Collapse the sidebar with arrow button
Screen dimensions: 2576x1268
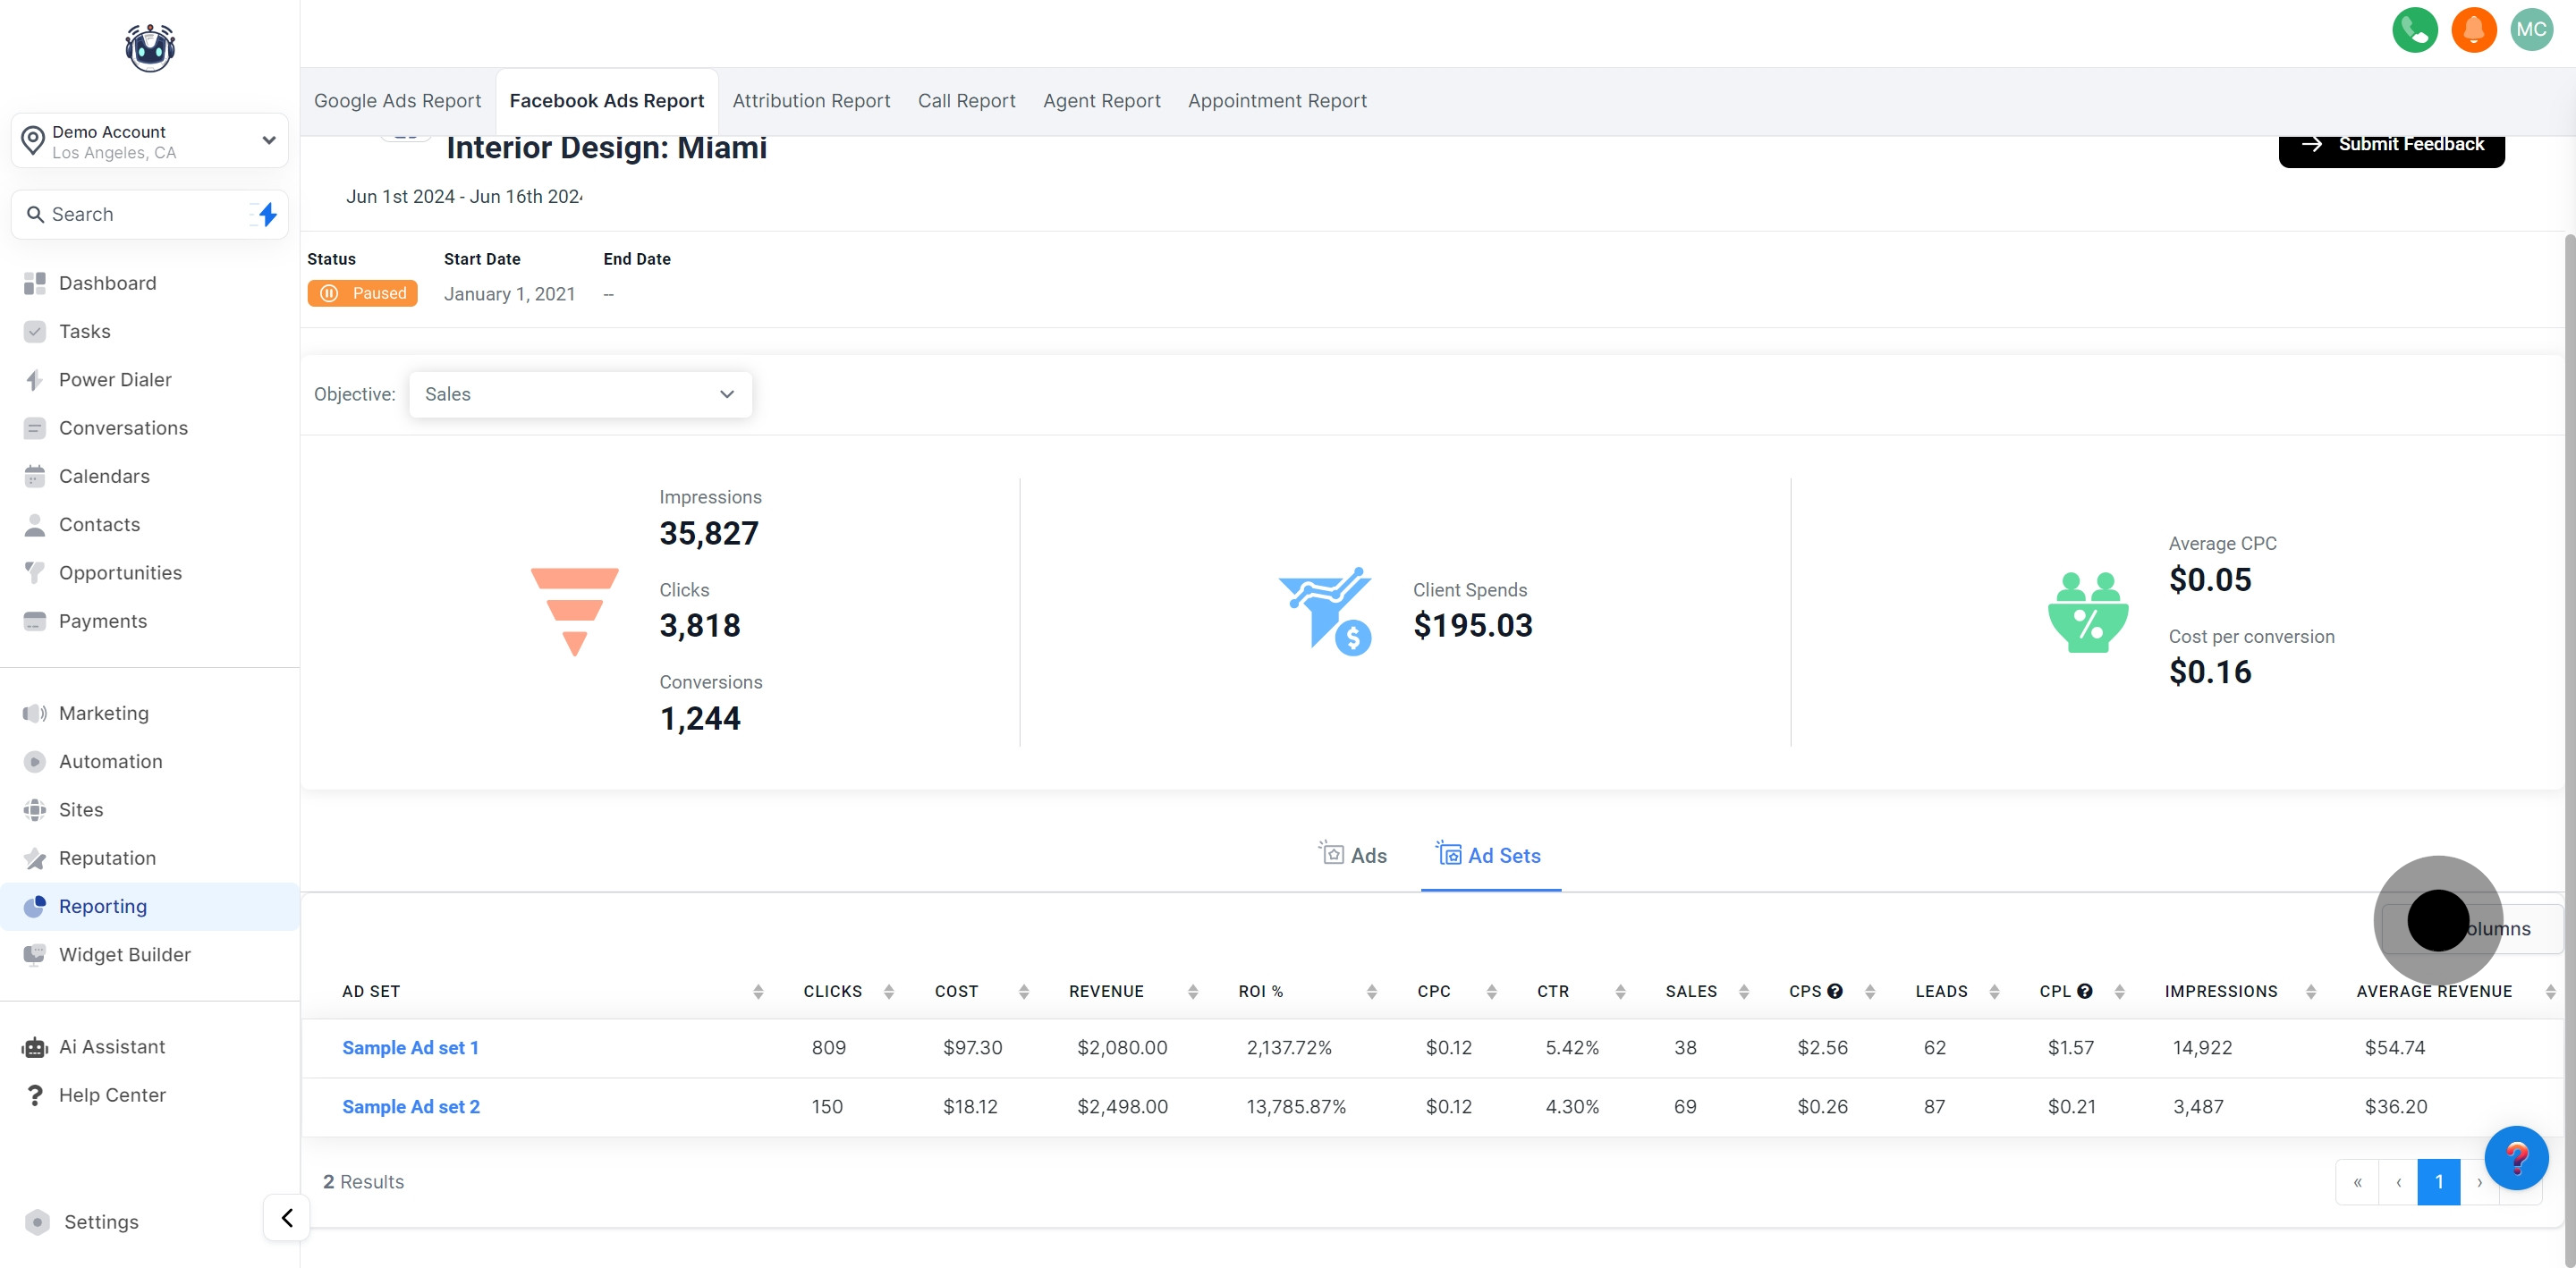coord(287,1217)
